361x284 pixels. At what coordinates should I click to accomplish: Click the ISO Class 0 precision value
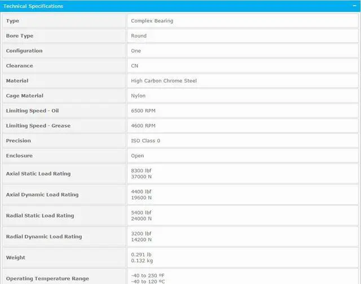[x=146, y=141]
